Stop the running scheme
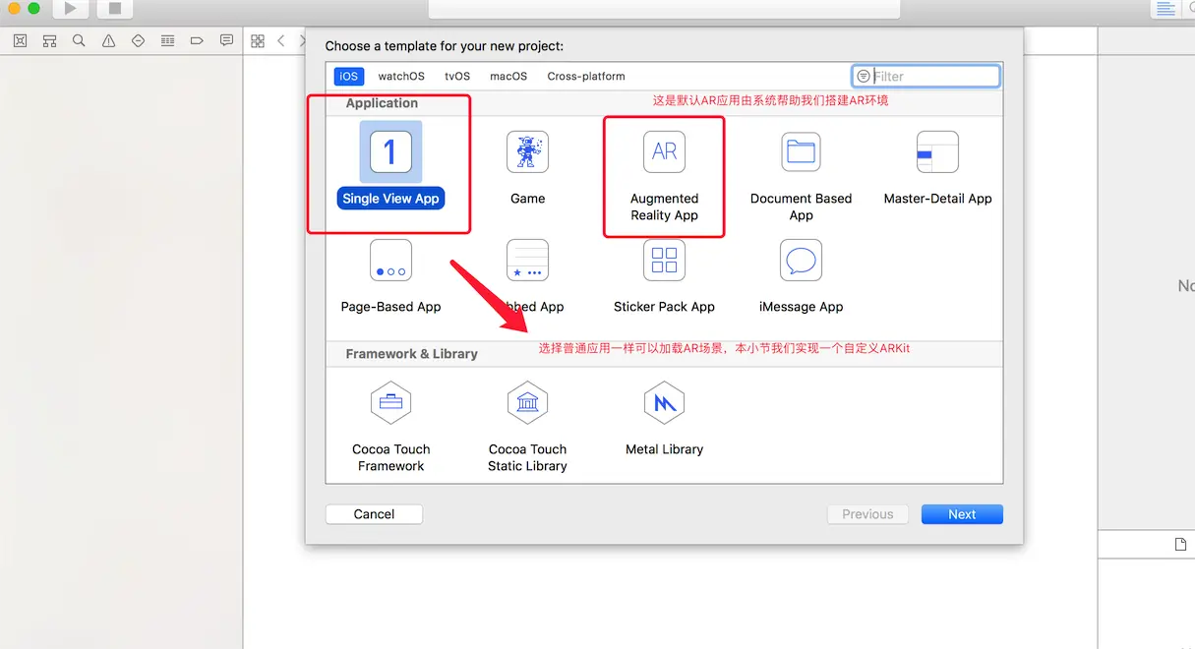 (x=115, y=9)
